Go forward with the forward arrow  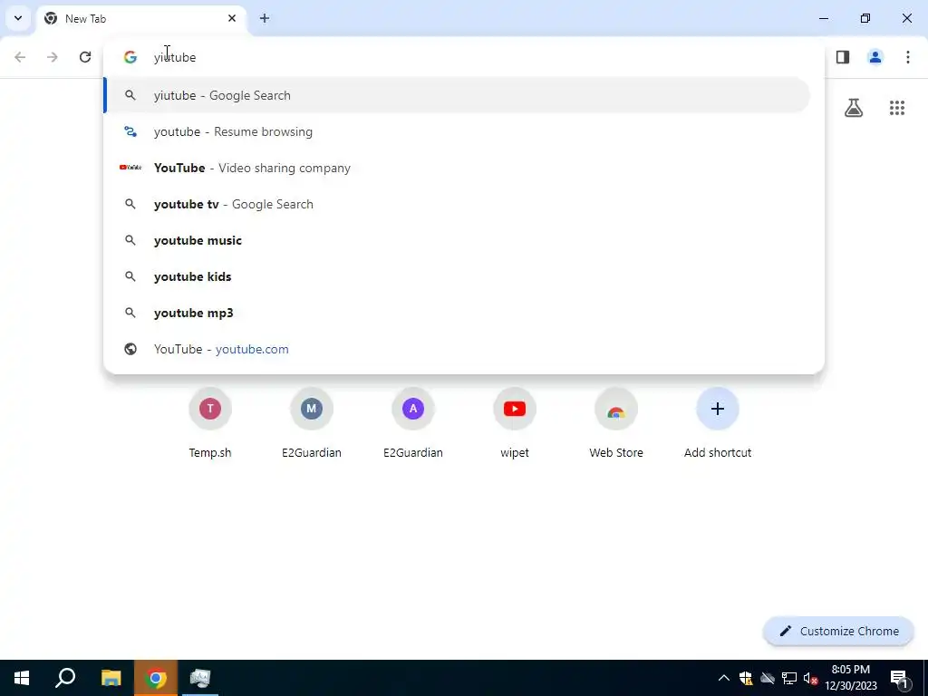[53, 57]
